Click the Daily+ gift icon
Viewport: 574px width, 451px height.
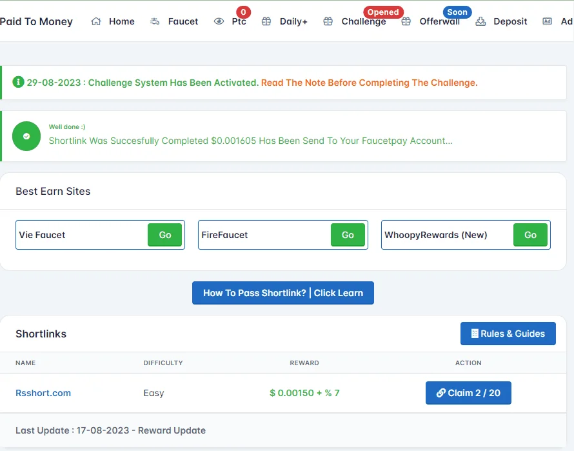click(x=266, y=21)
